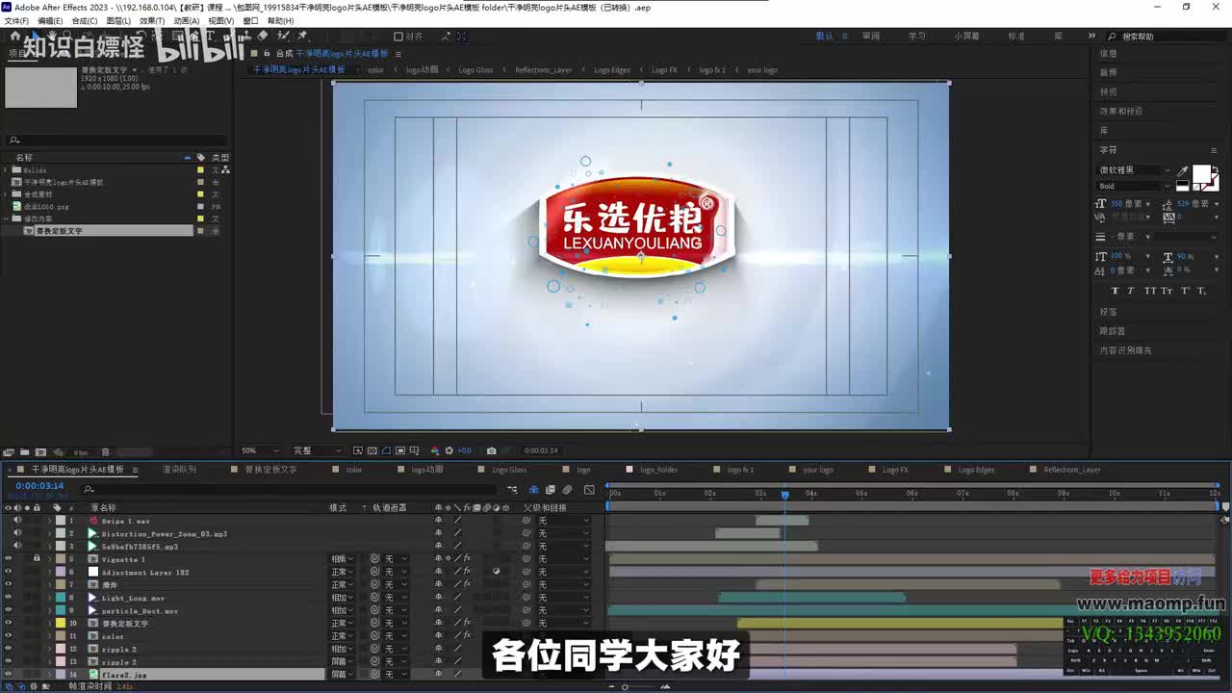The width and height of the screenshot is (1232, 693).
Task: Open the channel color display icon
Action: pos(435,450)
